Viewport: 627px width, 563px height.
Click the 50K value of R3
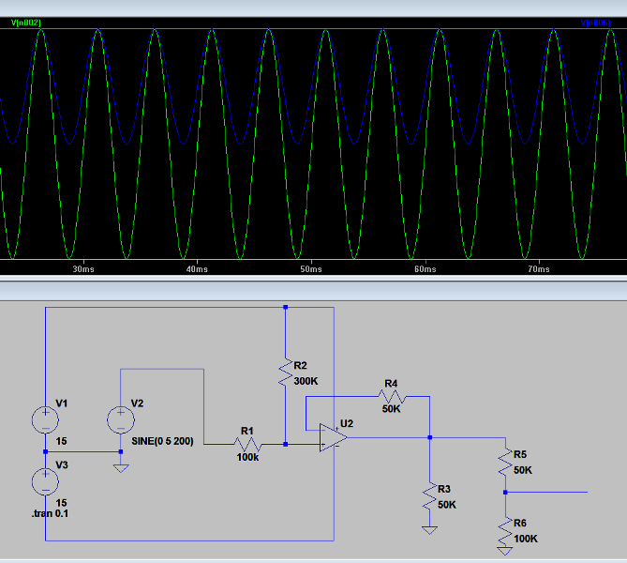click(447, 505)
